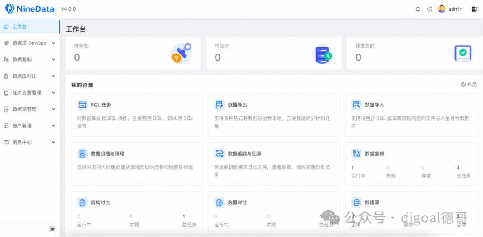Viewport: 483px width, 237px height.
Task: Open the help question mark icon
Action: (x=429, y=9)
